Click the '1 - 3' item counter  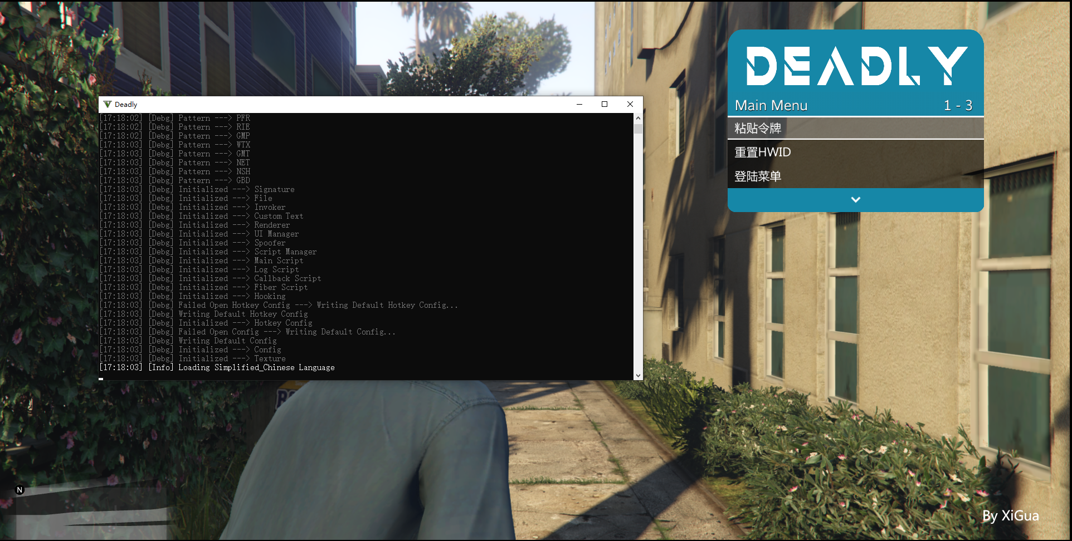[958, 105]
